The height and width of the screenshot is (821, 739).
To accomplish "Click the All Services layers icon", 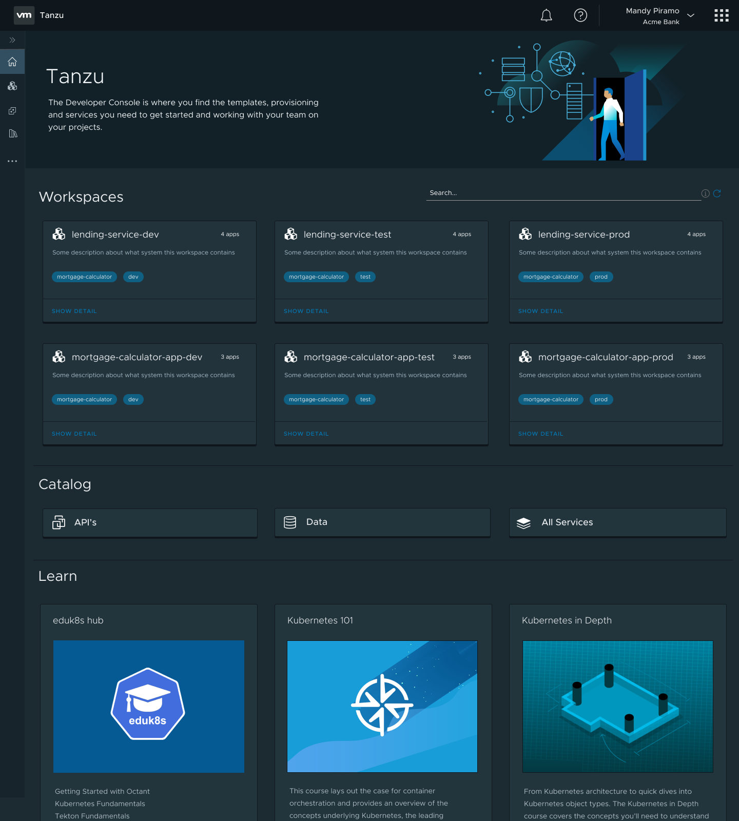I will tap(523, 523).
